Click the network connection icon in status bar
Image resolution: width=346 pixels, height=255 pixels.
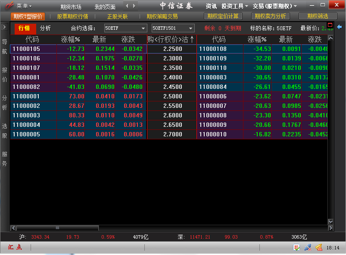pos(308,248)
